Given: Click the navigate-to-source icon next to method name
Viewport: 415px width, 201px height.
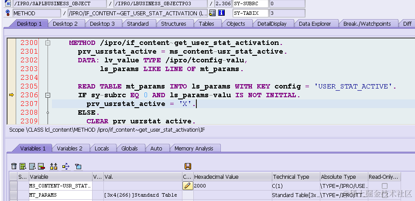Looking at the screenshot, I should tap(212, 13).
